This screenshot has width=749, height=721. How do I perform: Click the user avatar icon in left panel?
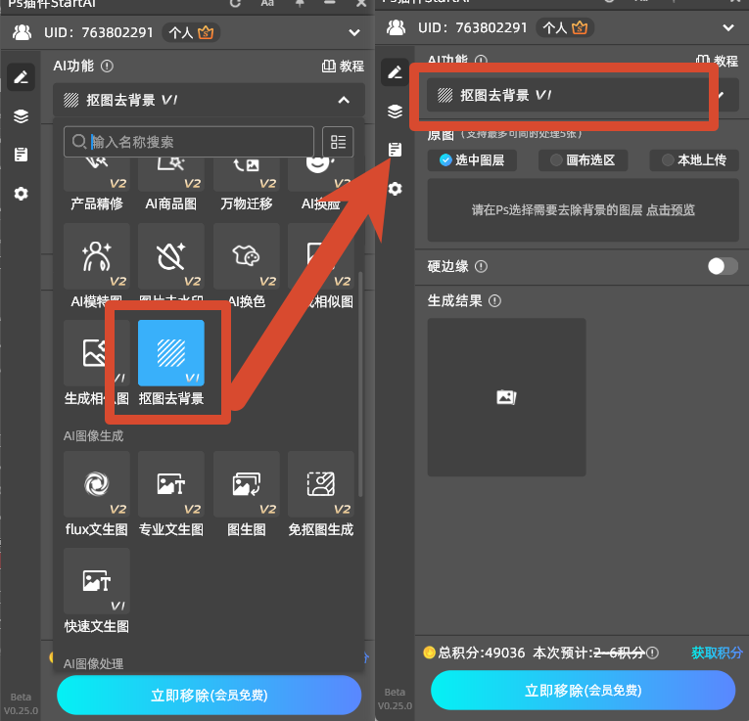[22, 32]
